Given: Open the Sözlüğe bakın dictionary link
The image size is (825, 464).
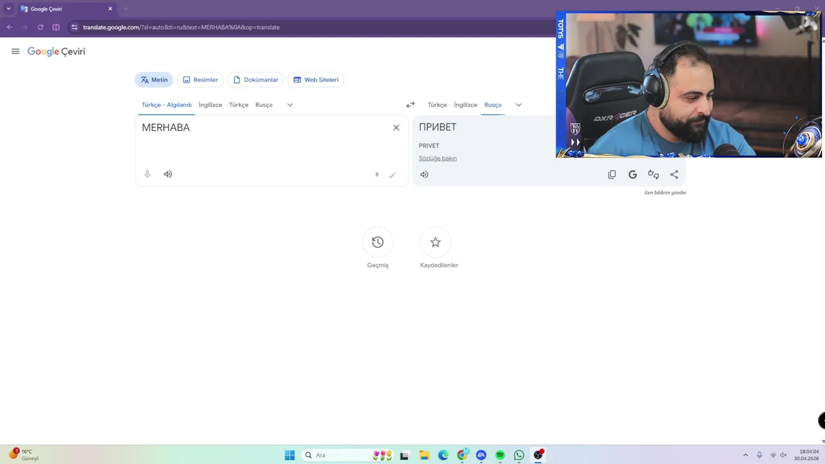Looking at the screenshot, I should [438, 159].
